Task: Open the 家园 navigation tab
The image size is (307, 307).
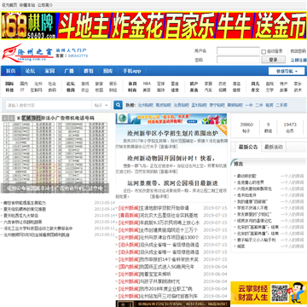Action: point(49,71)
